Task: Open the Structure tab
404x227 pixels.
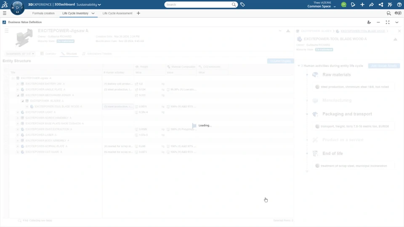Action: [69, 53]
